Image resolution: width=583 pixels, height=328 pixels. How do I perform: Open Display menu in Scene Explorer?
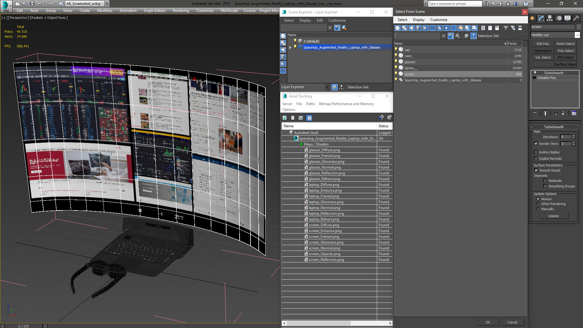305,20
